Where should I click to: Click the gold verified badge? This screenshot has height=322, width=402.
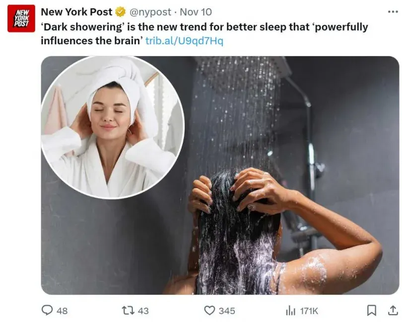tap(121, 12)
